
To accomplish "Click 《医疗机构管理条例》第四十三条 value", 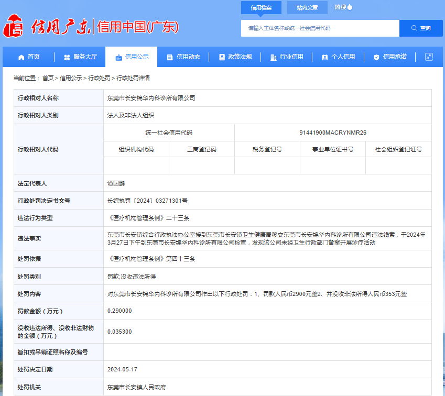I will click(151, 259).
